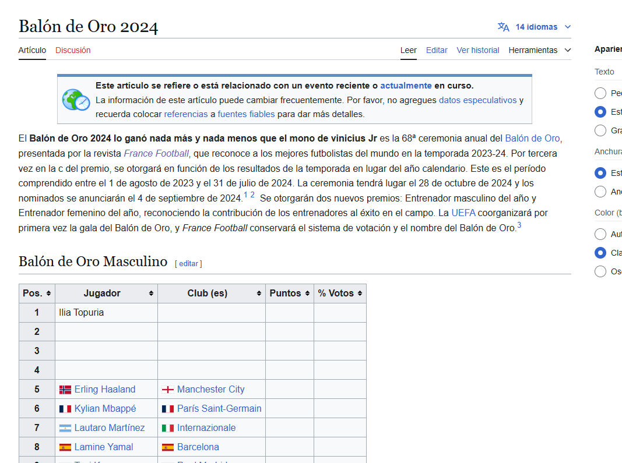Screen dimensions: 622x463
Task: Open the Herramientas dropdown menu
Action: 539,50
